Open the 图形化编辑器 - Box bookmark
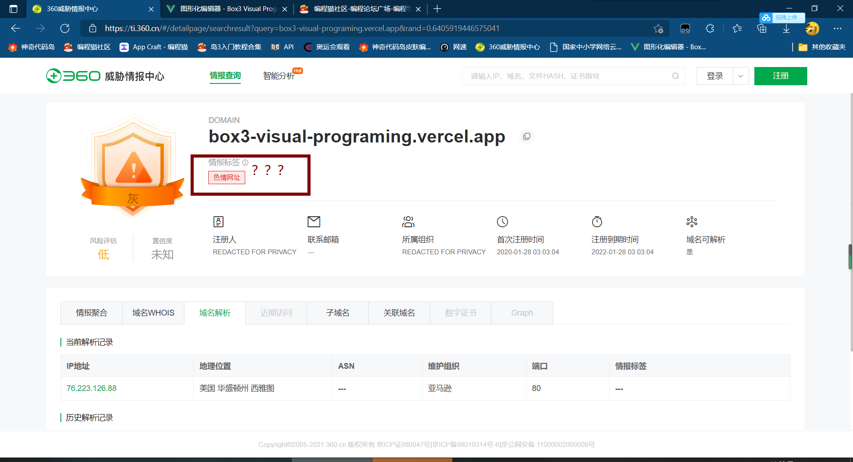 [669, 47]
